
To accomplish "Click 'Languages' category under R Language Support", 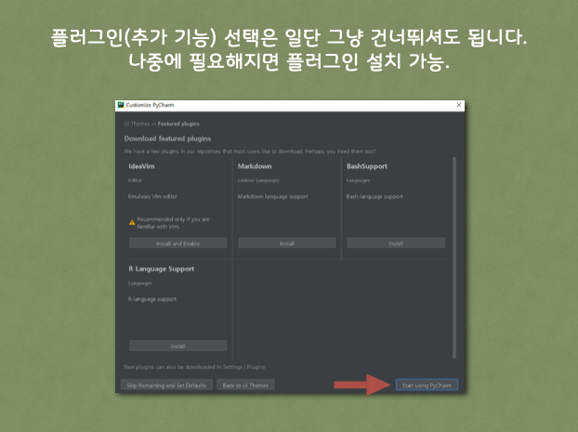I will click(140, 283).
